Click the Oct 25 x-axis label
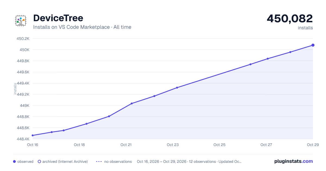Image resolution: width=326 pixels, height=171 pixels. [220, 145]
